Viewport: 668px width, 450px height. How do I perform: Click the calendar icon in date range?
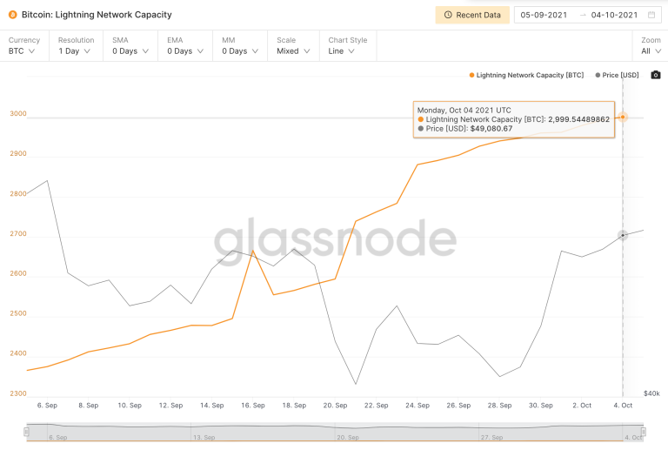651,15
